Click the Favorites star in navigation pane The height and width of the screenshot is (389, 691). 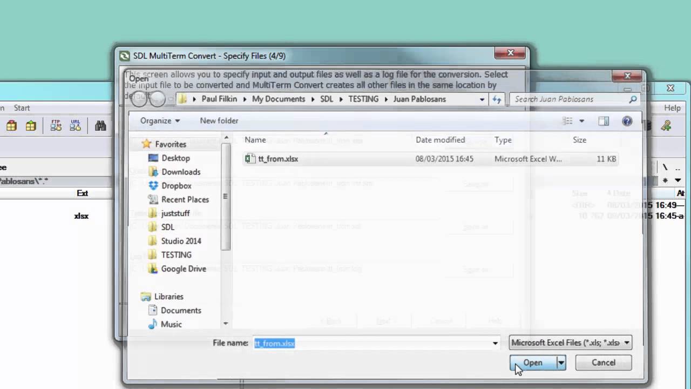pos(146,144)
